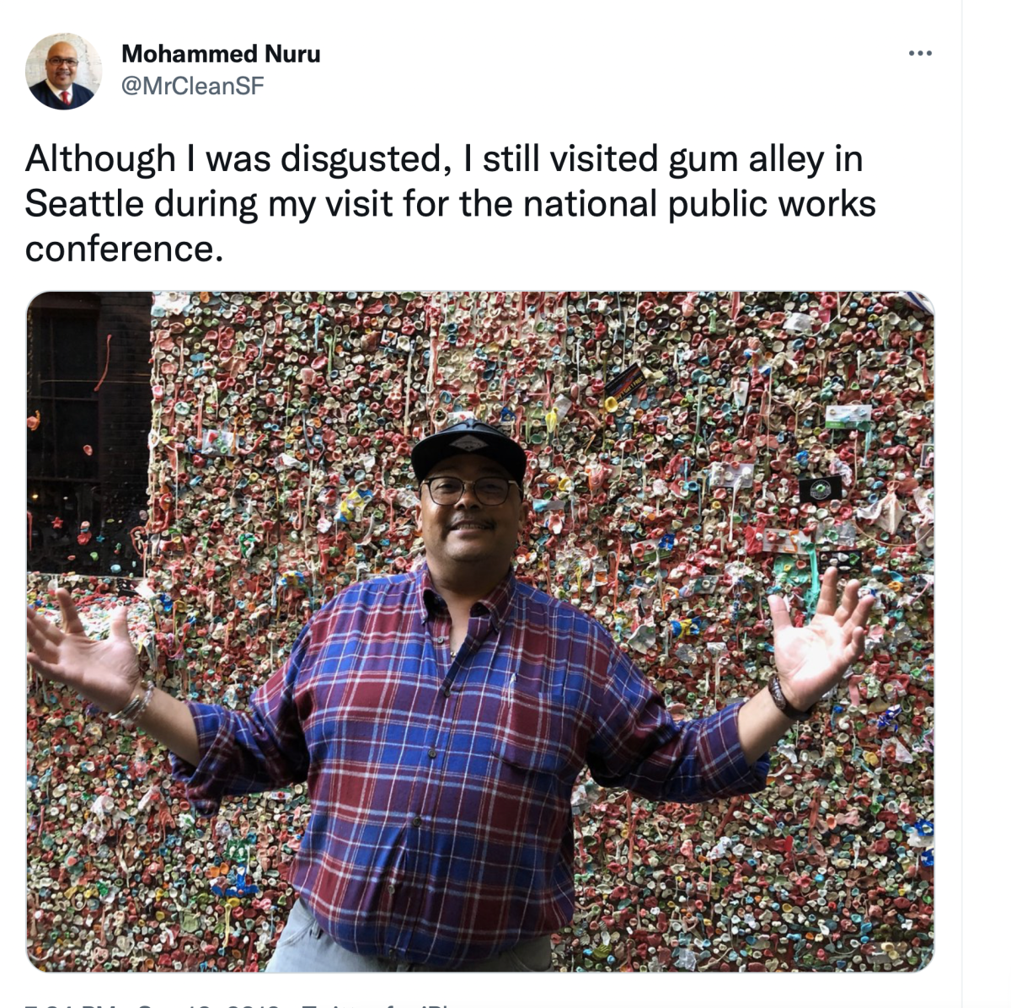Viewport: 1011px width, 1008px height.
Task: Click the word "Seattle" in the tweet
Action: [84, 204]
